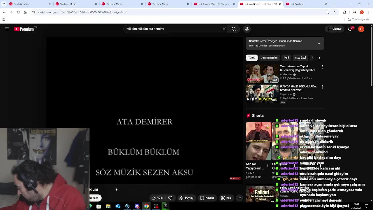The image size is (373, 210).
Task: Open Chrome home page button
Action: [25, 12]
